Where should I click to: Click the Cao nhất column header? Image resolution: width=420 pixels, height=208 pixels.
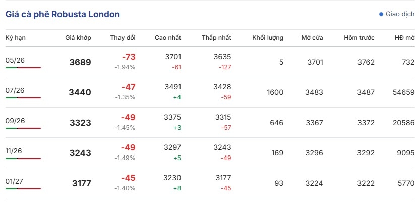click(168, 38)
